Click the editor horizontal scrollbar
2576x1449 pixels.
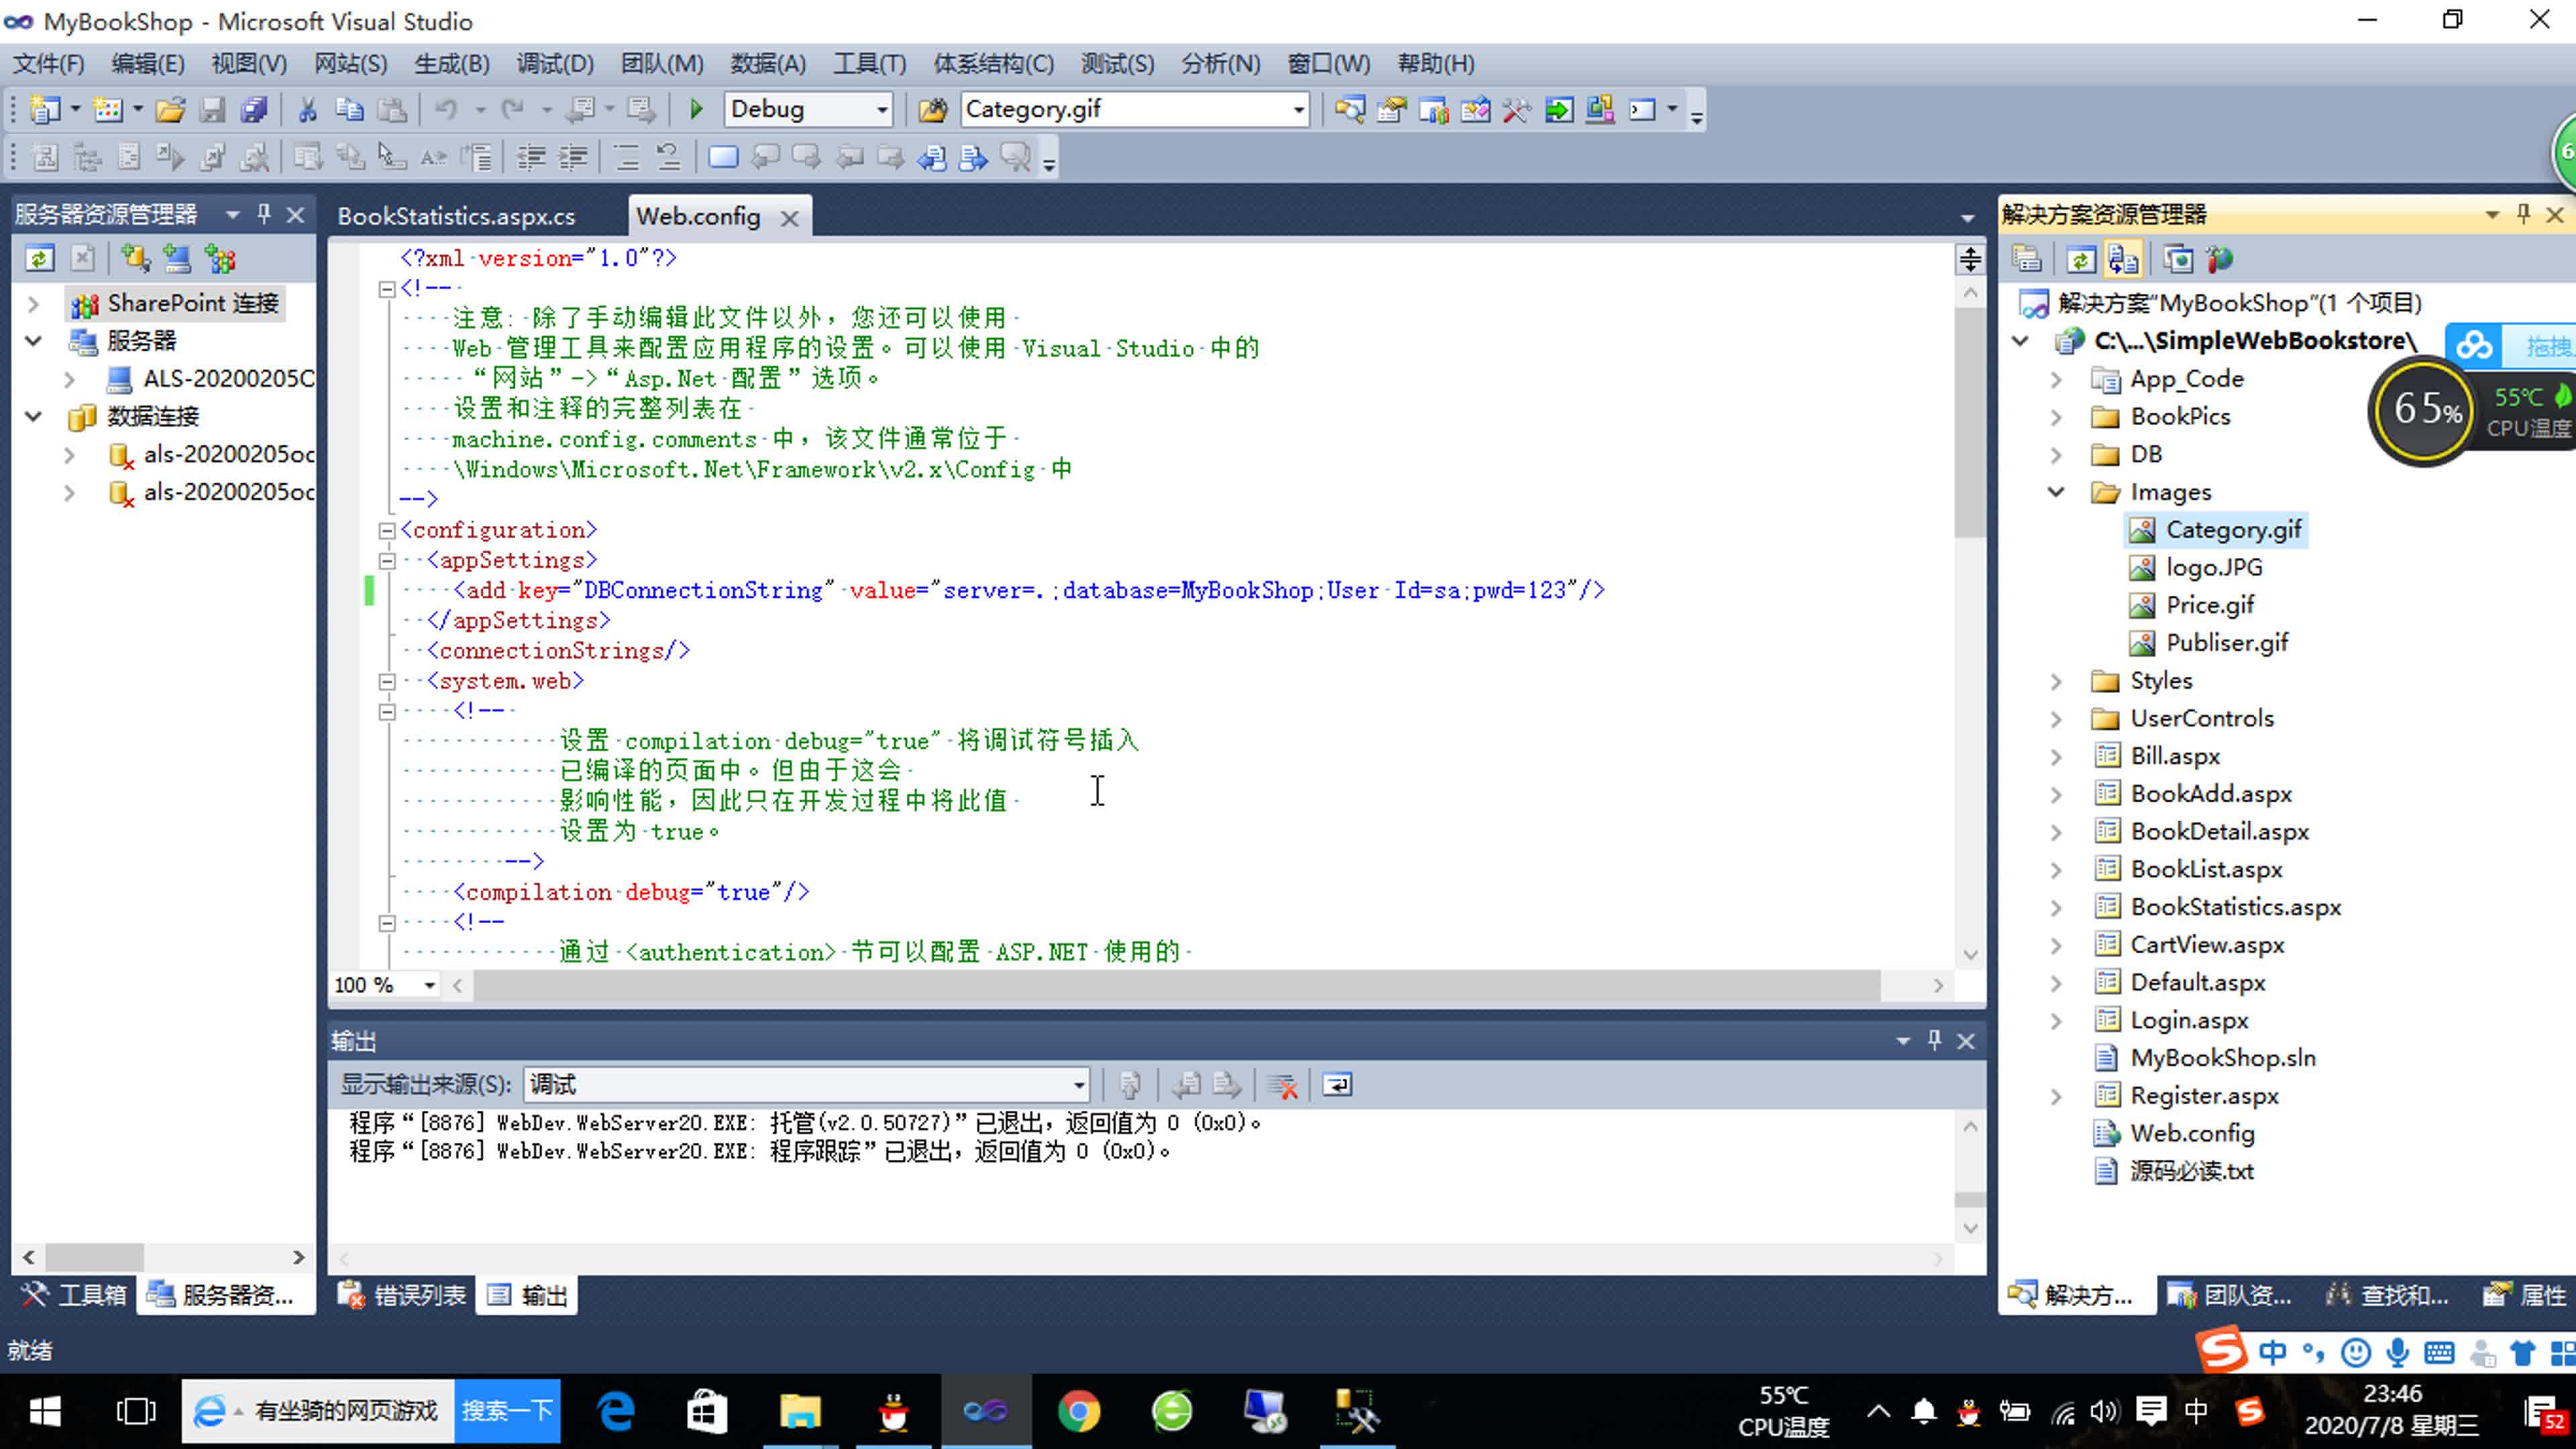(1176, 985)
